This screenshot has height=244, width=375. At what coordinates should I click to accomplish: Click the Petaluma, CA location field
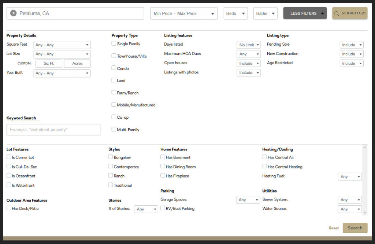pyautogui.click(x=75, y=14)
